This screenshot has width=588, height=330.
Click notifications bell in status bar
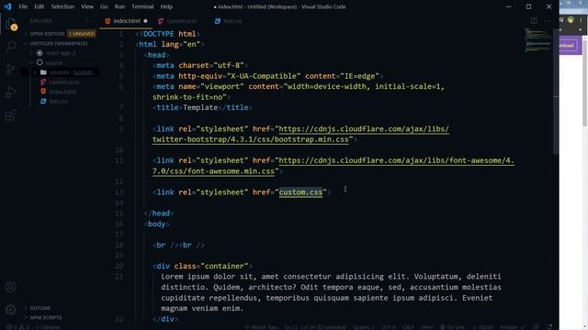point(550,327)
